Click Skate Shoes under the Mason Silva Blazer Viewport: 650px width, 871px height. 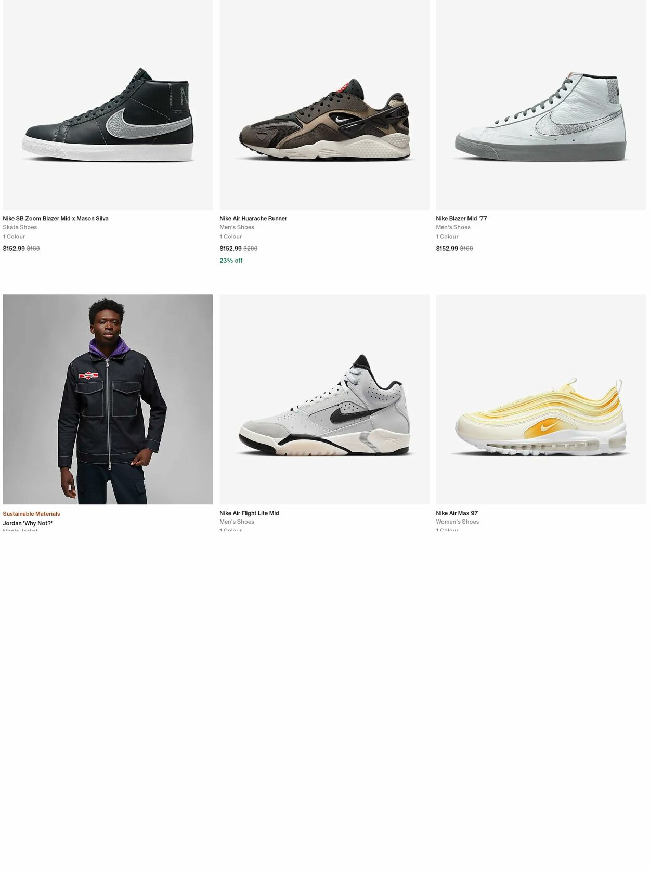point(20,227)
